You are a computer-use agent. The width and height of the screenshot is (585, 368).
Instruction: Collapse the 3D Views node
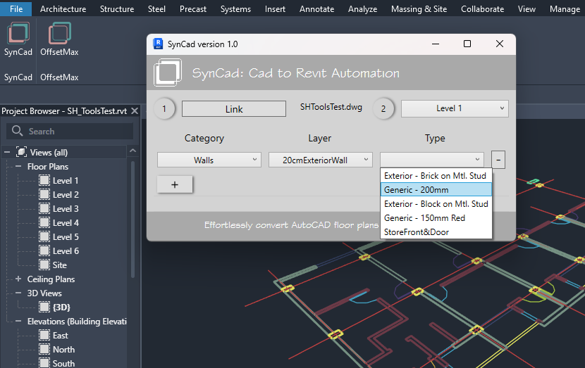tap(18, 293)
